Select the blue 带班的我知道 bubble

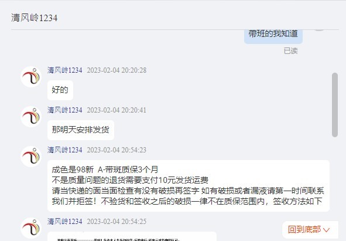[x=273, y=35]
